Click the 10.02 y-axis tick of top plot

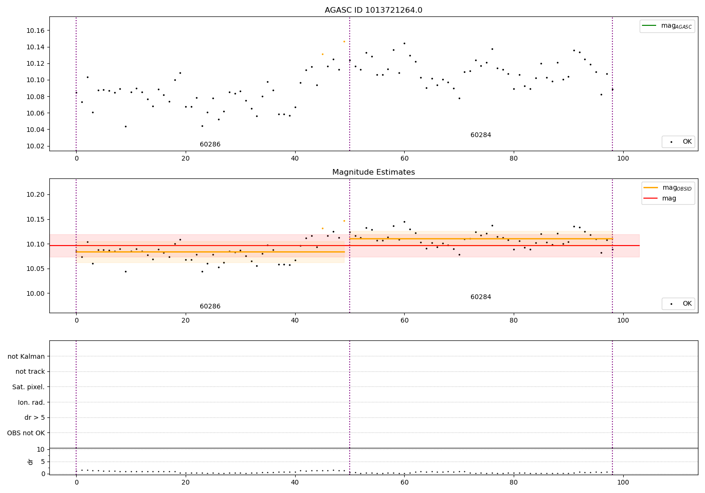pos(35,146)
